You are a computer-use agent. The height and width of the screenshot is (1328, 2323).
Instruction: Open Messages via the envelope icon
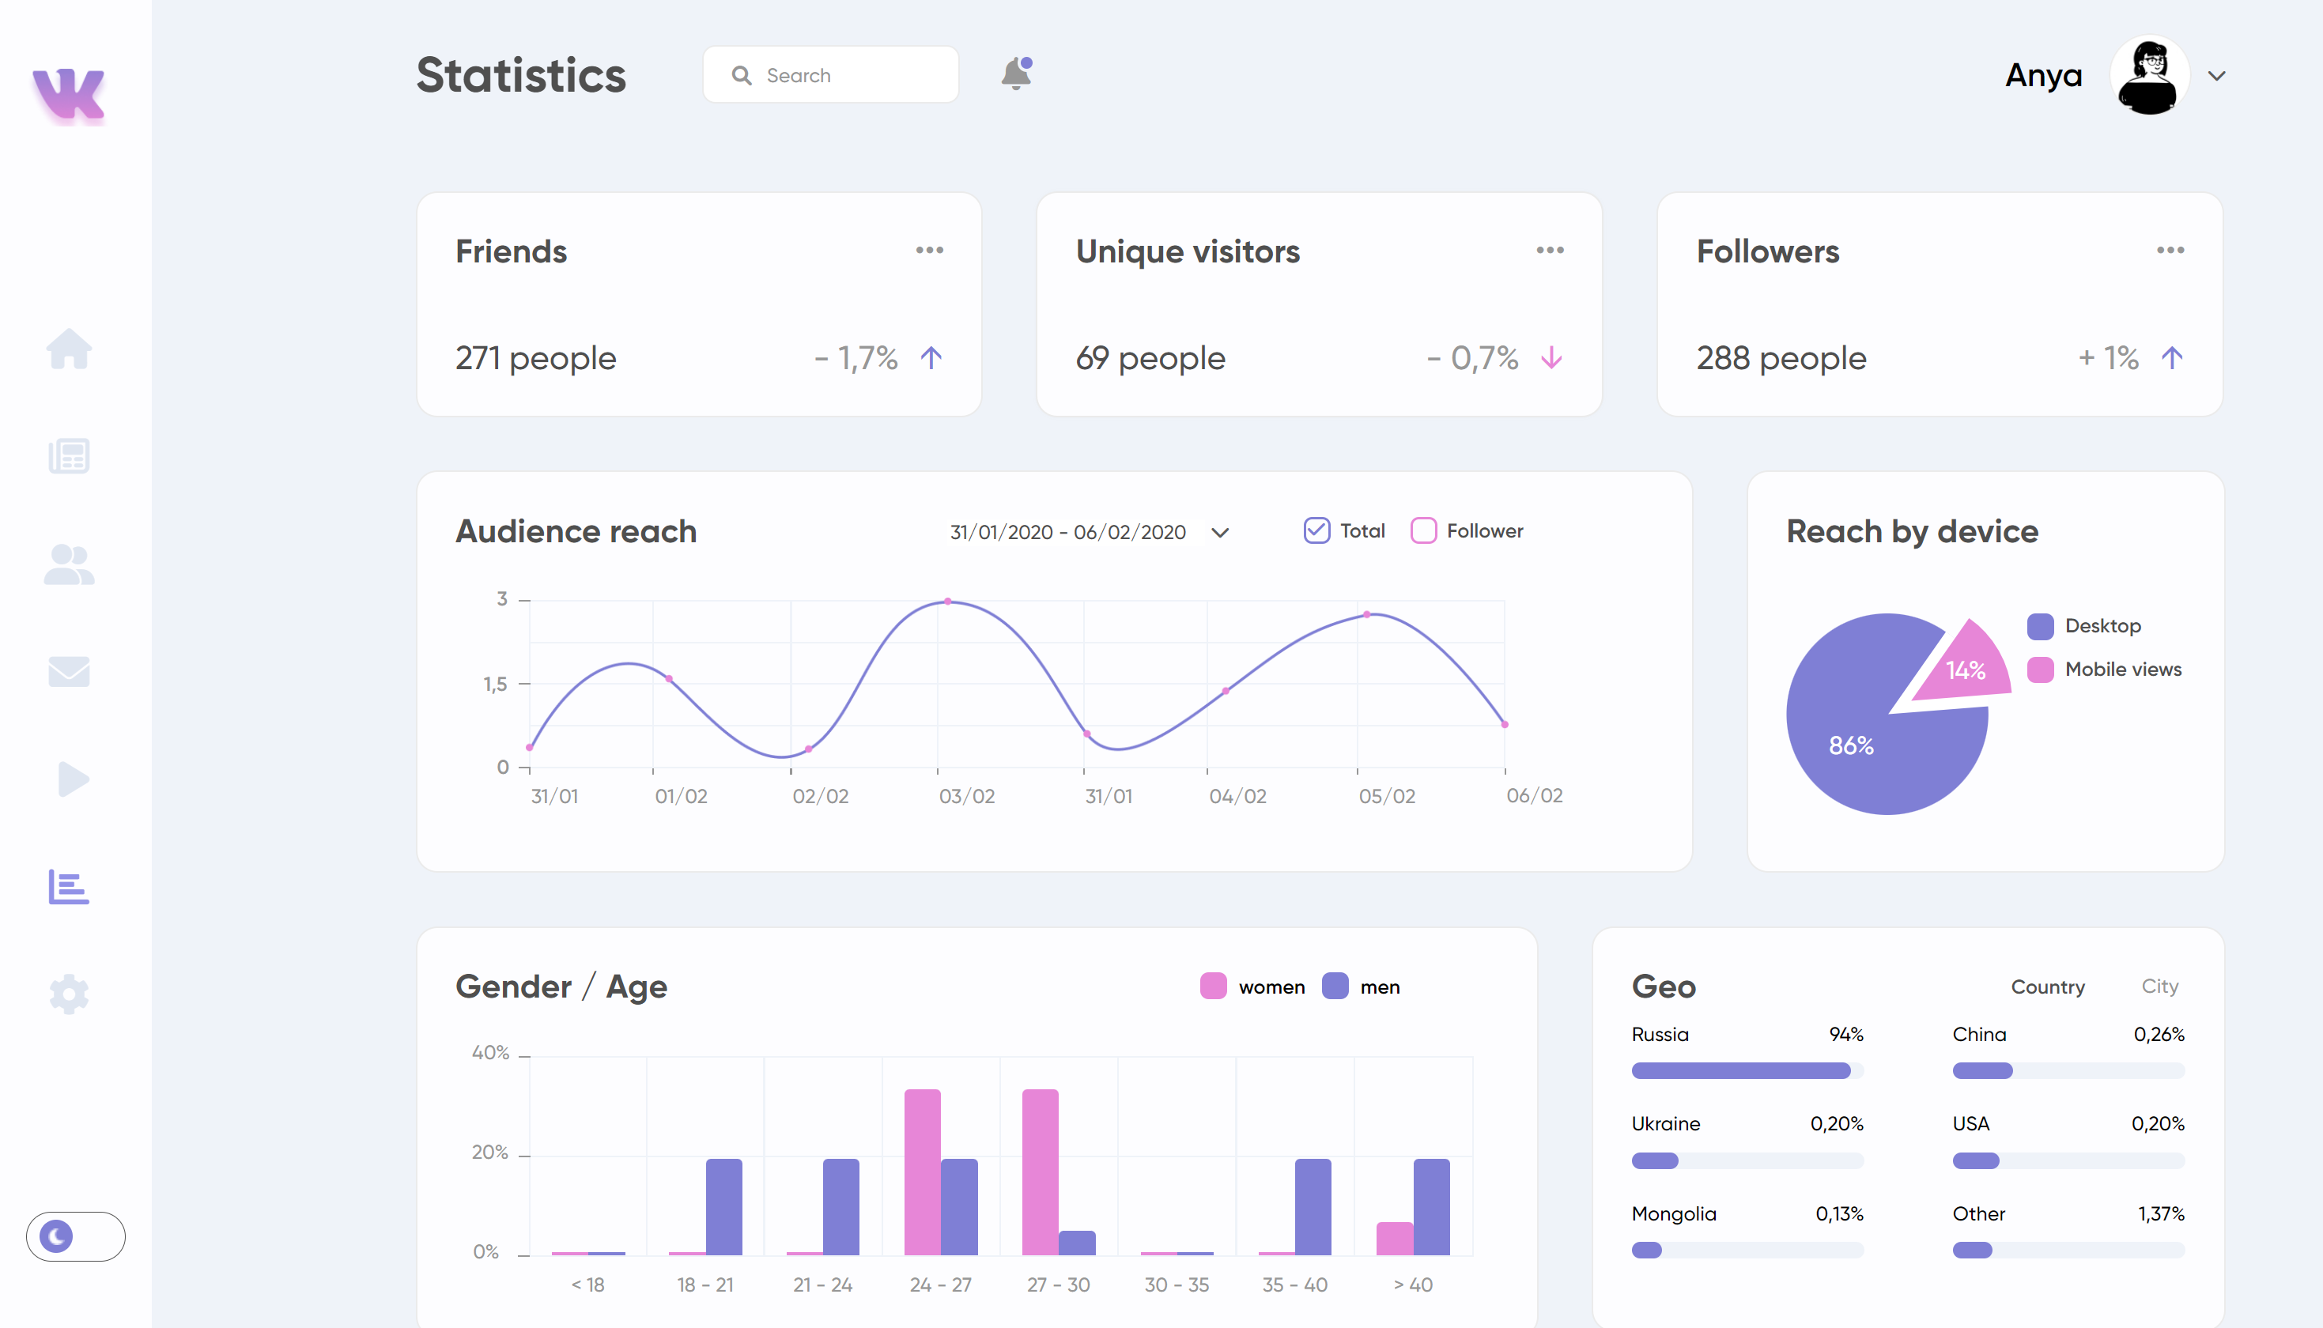click(70, 671)
